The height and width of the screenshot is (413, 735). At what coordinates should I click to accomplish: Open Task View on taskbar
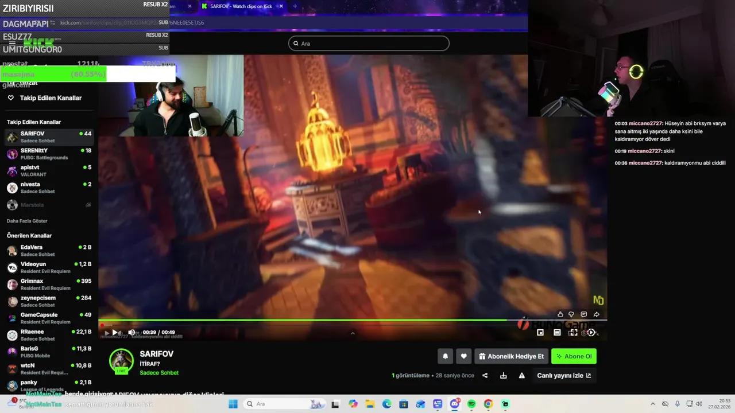pyautogui.click(x=335, y=404)
